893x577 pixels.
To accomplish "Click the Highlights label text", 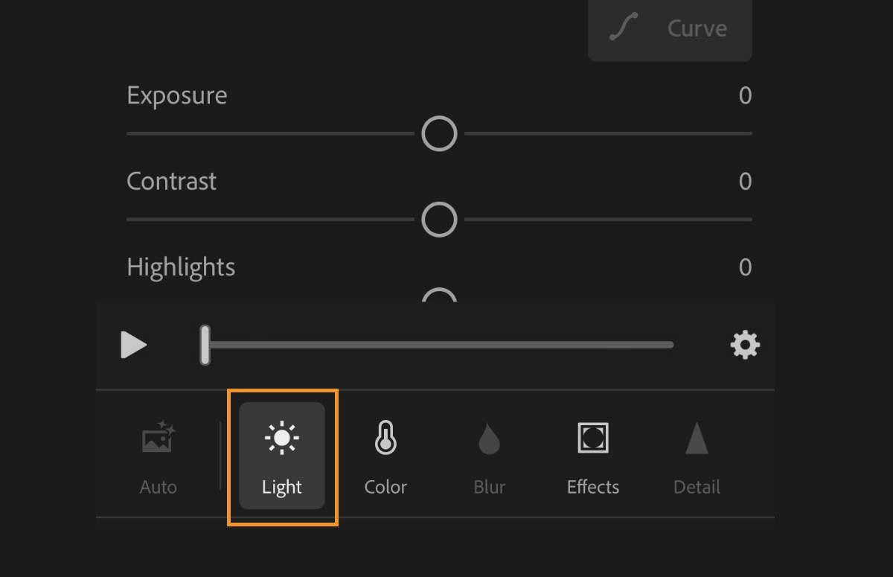I will click(x=181, y=267).
